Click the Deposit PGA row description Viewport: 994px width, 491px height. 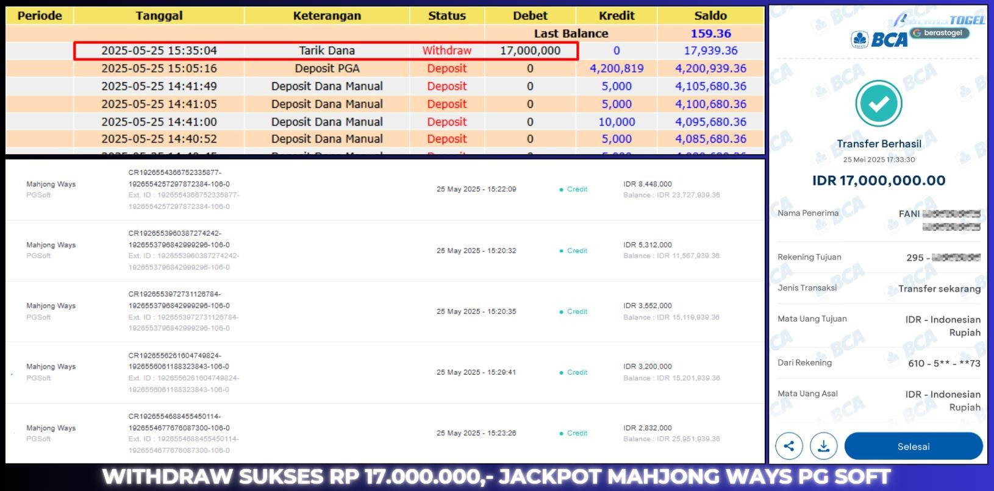tap(327, 68)
